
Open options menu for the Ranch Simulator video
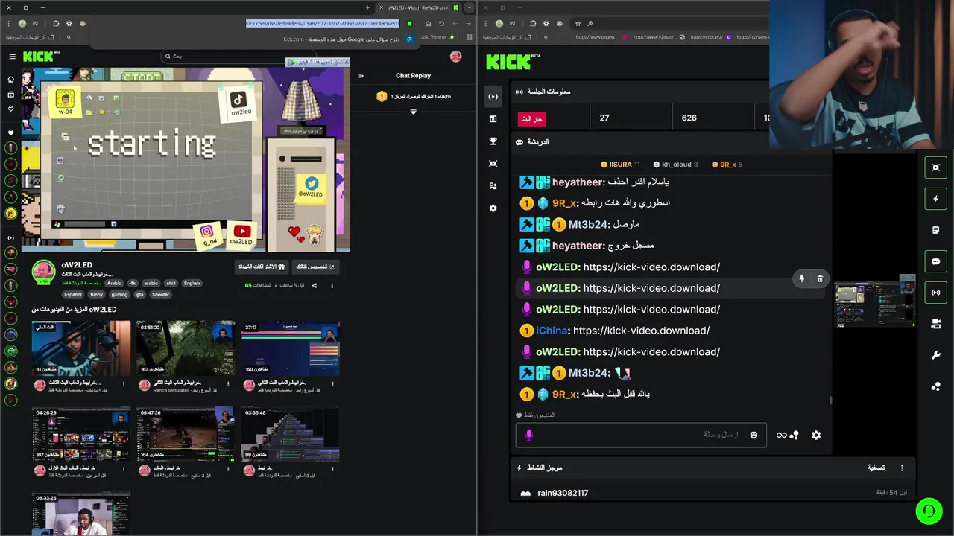pyautogui.click(x=228, y=384)
